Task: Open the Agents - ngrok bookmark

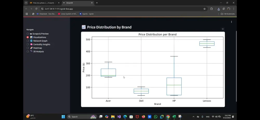Action: coord(87,14)
